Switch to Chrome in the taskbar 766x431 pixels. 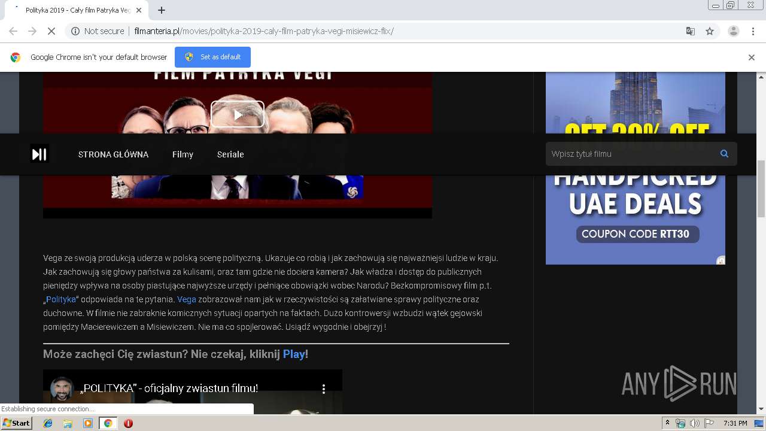tap(108, 423)
